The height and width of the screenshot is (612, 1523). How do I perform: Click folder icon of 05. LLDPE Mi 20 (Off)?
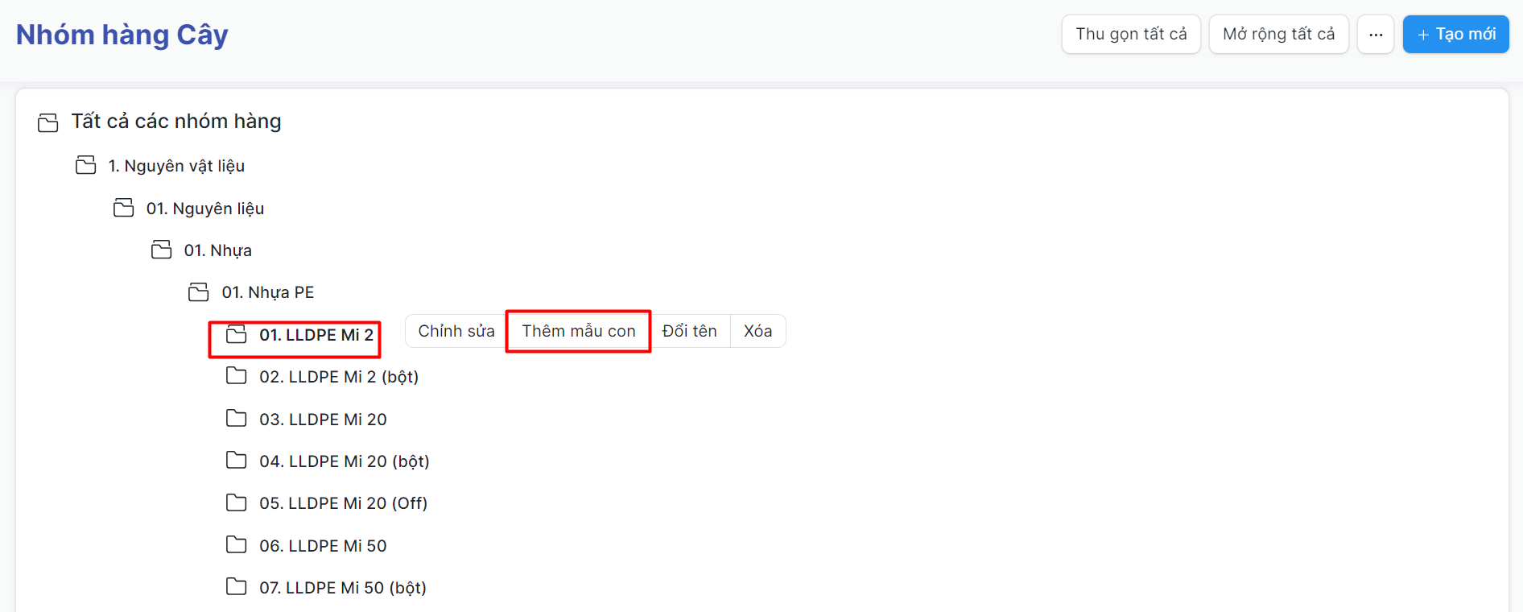point(236,503)
